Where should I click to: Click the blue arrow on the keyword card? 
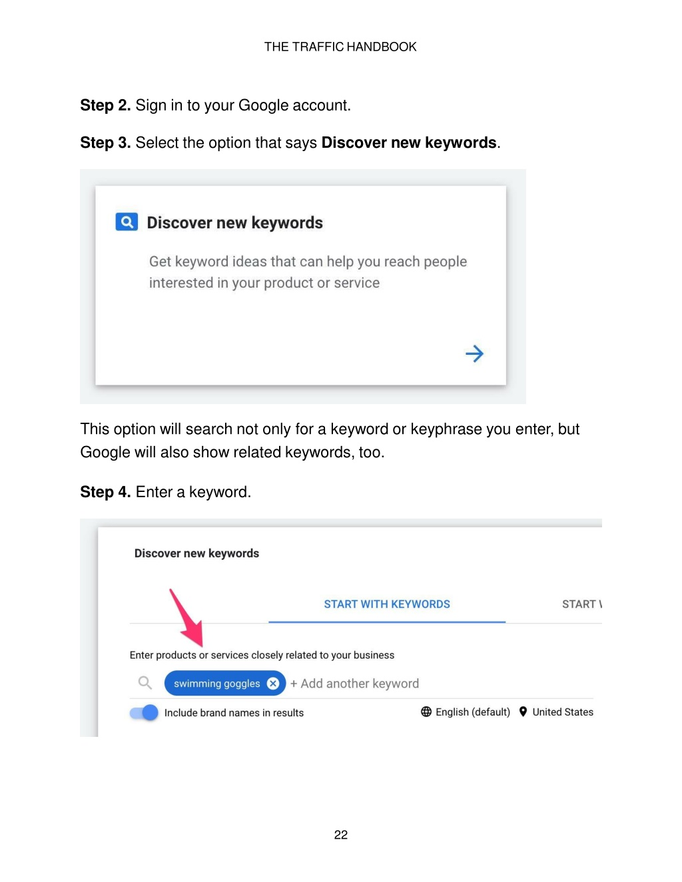click(474, 353)
